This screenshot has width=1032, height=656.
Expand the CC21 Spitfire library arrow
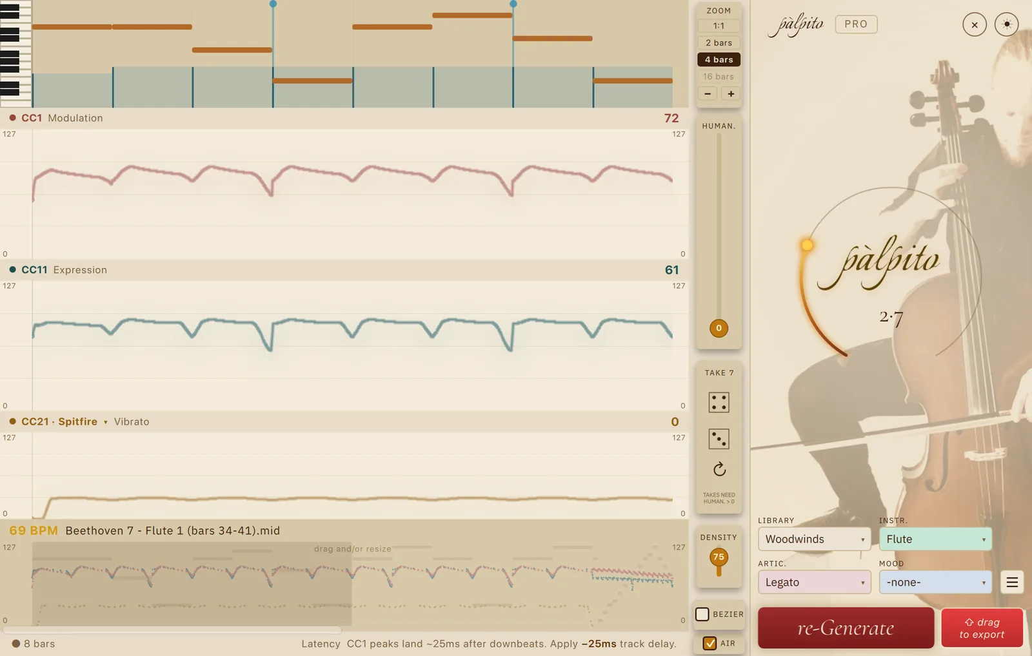click(106, 422)
